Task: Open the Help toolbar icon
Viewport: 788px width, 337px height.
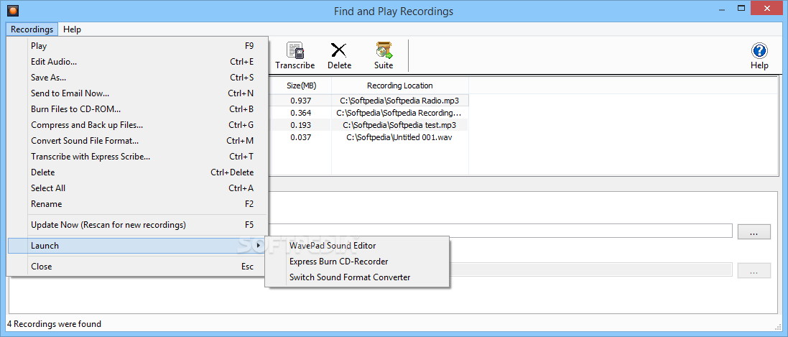Action: pyautogui.click(x=759, y=55)
